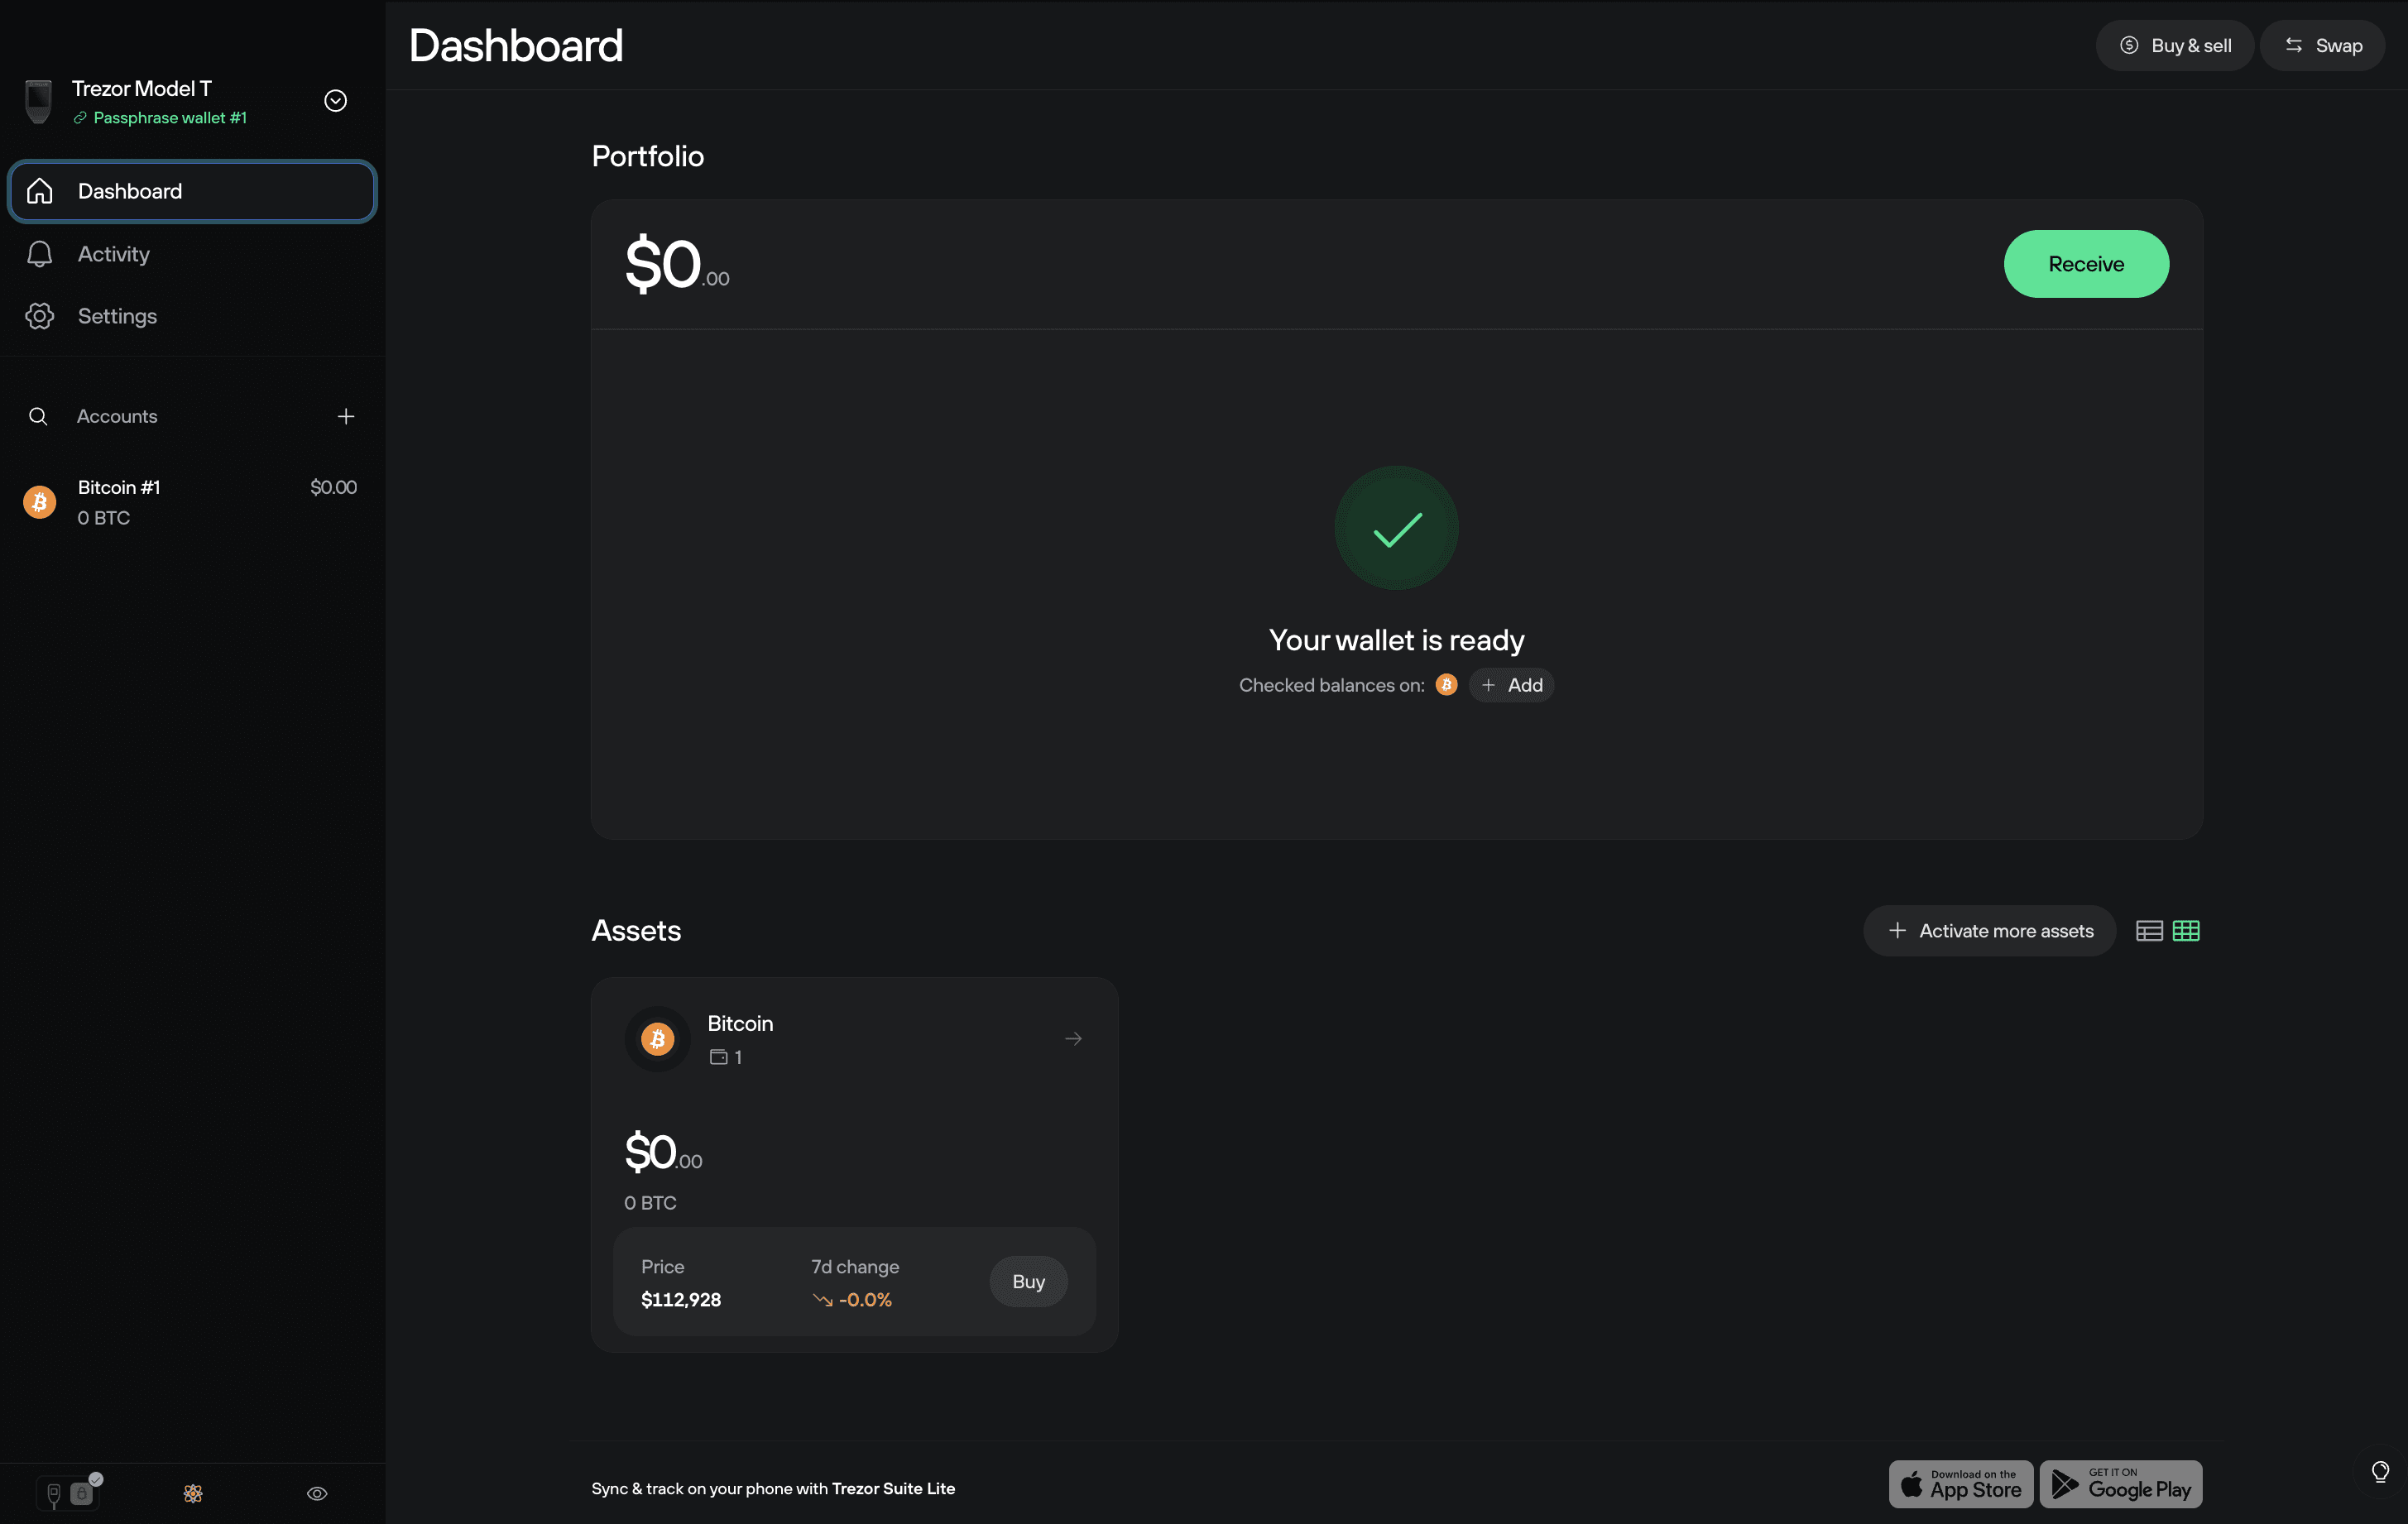Click Add next to Checked balances

point(1511,685)
